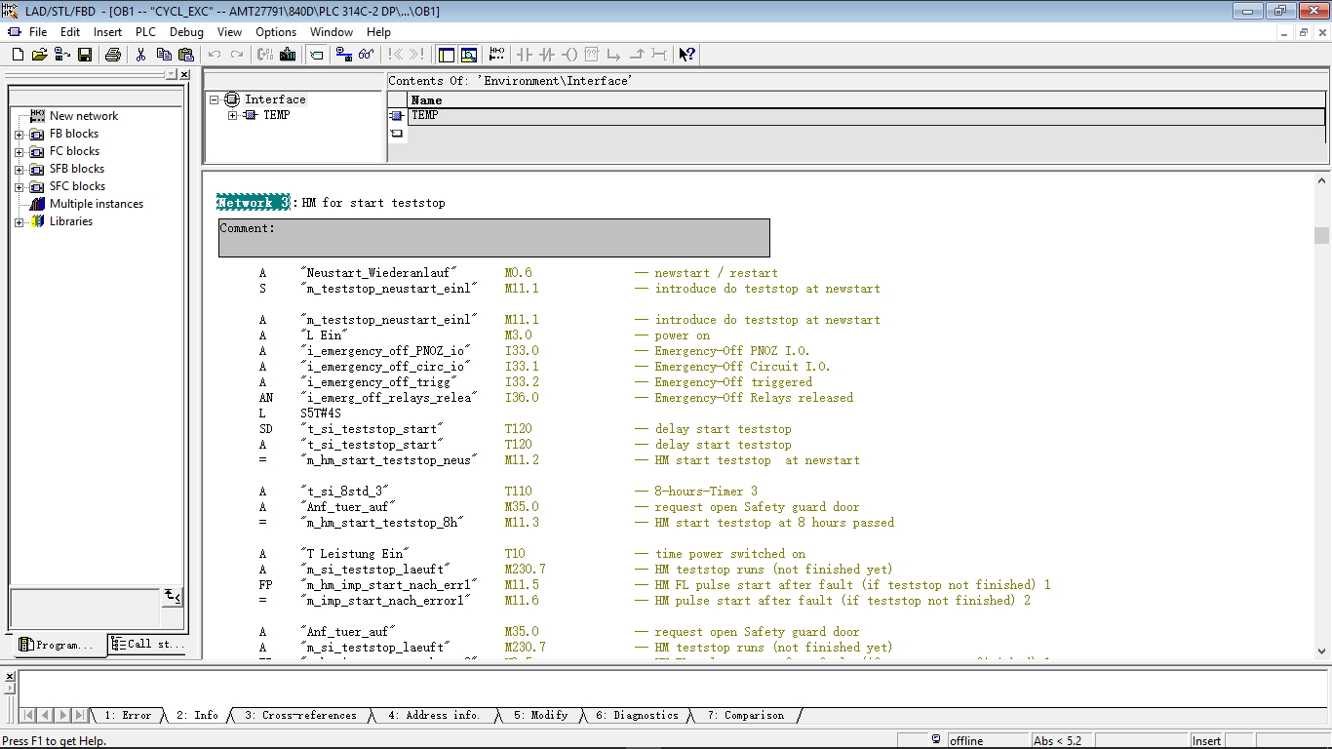Click the New block toolbar icon
This screenshot has width=1332, height=749.
pos(18,55)
